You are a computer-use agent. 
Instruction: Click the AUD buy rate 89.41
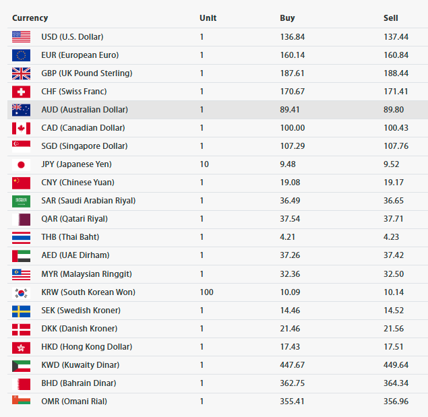(290, 110)
